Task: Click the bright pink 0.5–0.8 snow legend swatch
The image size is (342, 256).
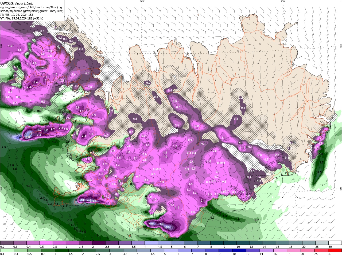Action: tap(46, 243)
